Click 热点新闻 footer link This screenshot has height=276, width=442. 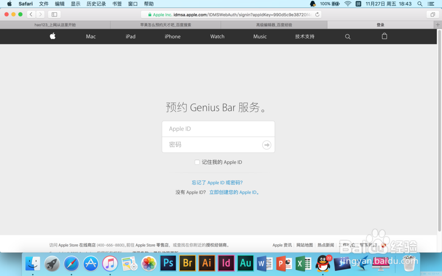click(x=326, y=245)
